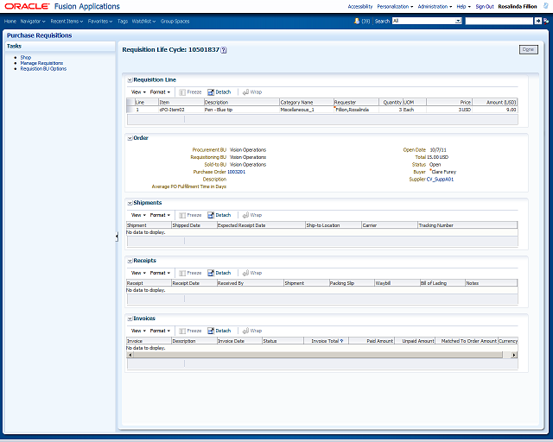Open View menu in Invoices toolbar
This screenshot has width=553, height=442.
[138, 331]
